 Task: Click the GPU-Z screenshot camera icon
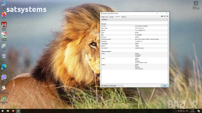162,16
